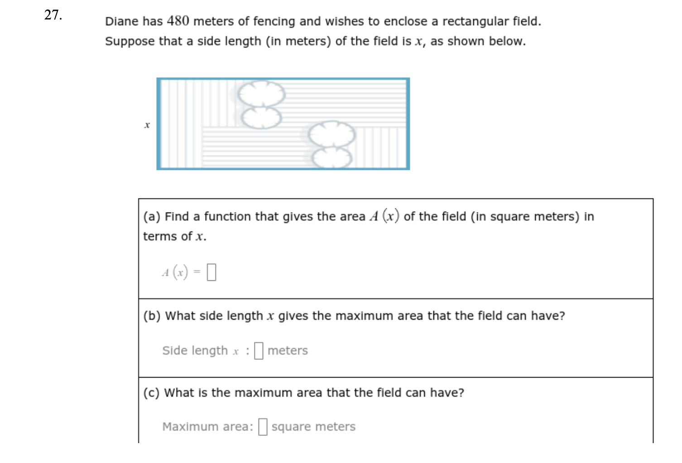Select the part (b) question text
This screenshot has height=463, width=682.
coord(353,316)
